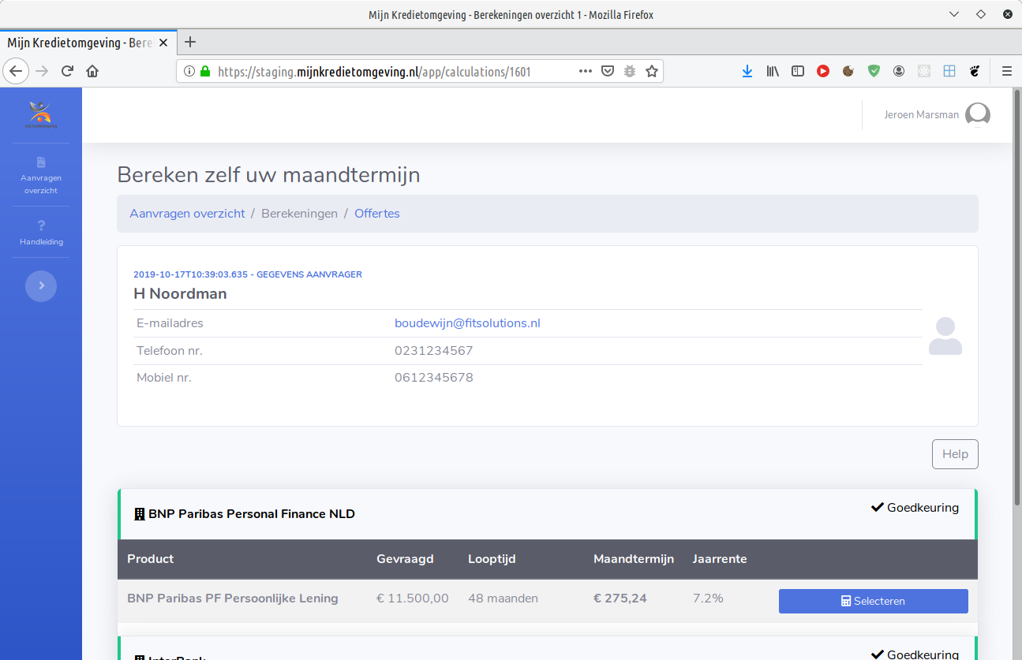Screen dimensions: 1022x660
Task: Click Jeroen Marsman user avatar
Action: 977,115
